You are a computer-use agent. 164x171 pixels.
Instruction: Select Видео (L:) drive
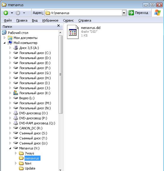[x=27, y=98]
